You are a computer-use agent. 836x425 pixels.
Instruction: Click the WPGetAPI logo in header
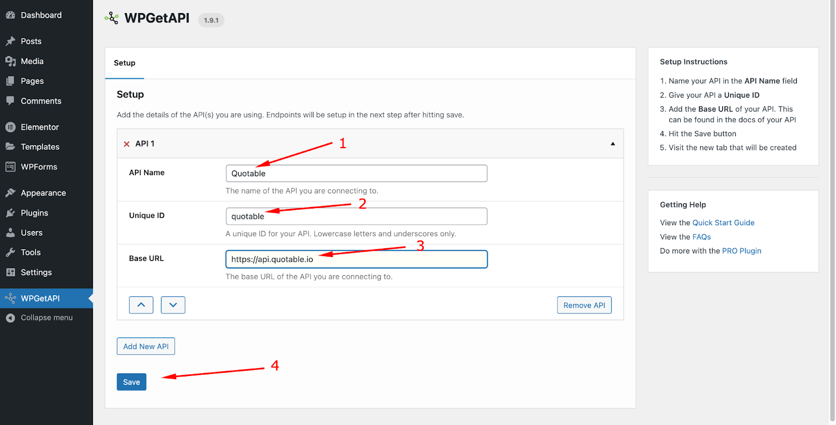click(x=111, y=18)
